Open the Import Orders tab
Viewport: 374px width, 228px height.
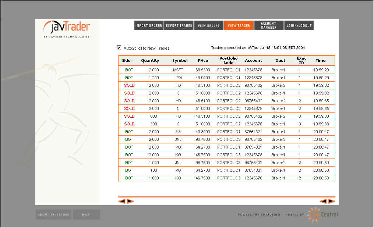pos(149,25)
